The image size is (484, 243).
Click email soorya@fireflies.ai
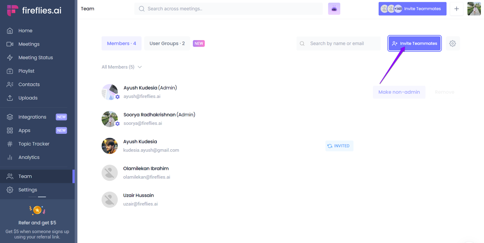coord(143,123)
